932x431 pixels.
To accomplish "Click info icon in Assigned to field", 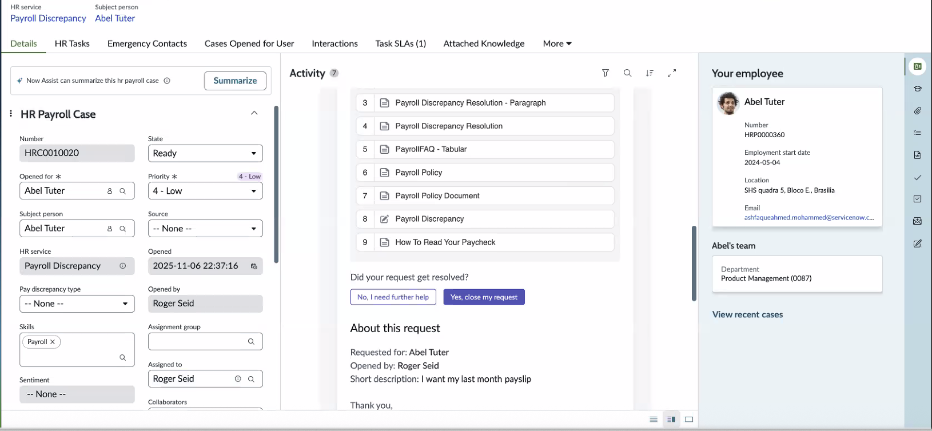I will pos(238,379).
